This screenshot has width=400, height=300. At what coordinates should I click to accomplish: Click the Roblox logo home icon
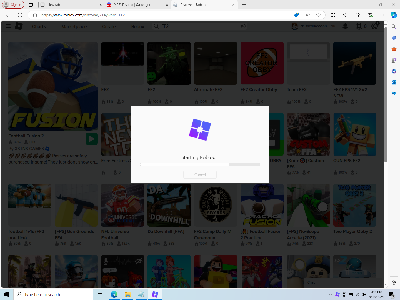19,26
